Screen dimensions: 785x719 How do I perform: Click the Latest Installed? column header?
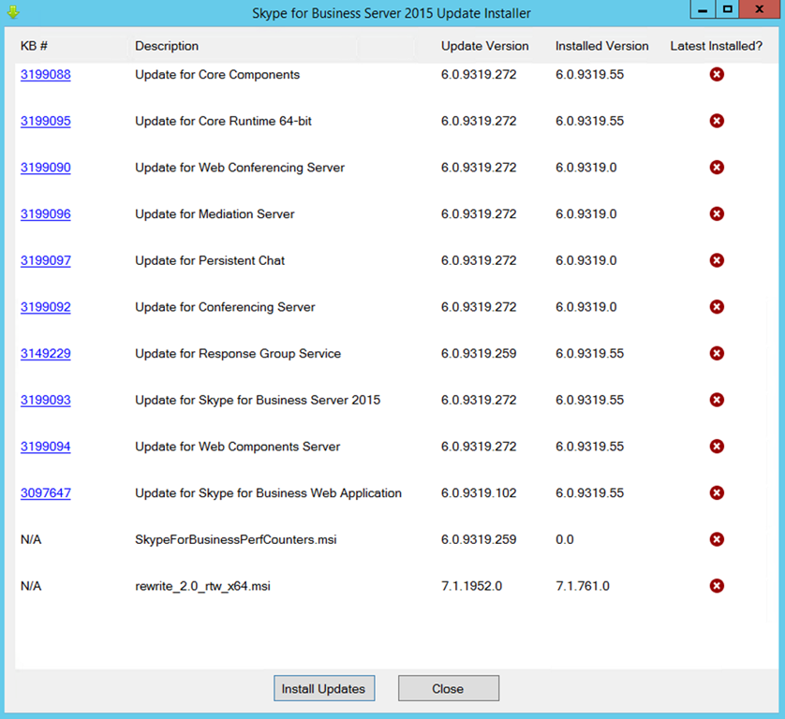coord(716,46)
